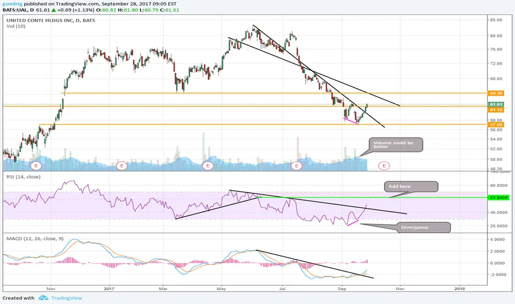
Task: Click the 'Sep' time axis label
Action: 342,289
